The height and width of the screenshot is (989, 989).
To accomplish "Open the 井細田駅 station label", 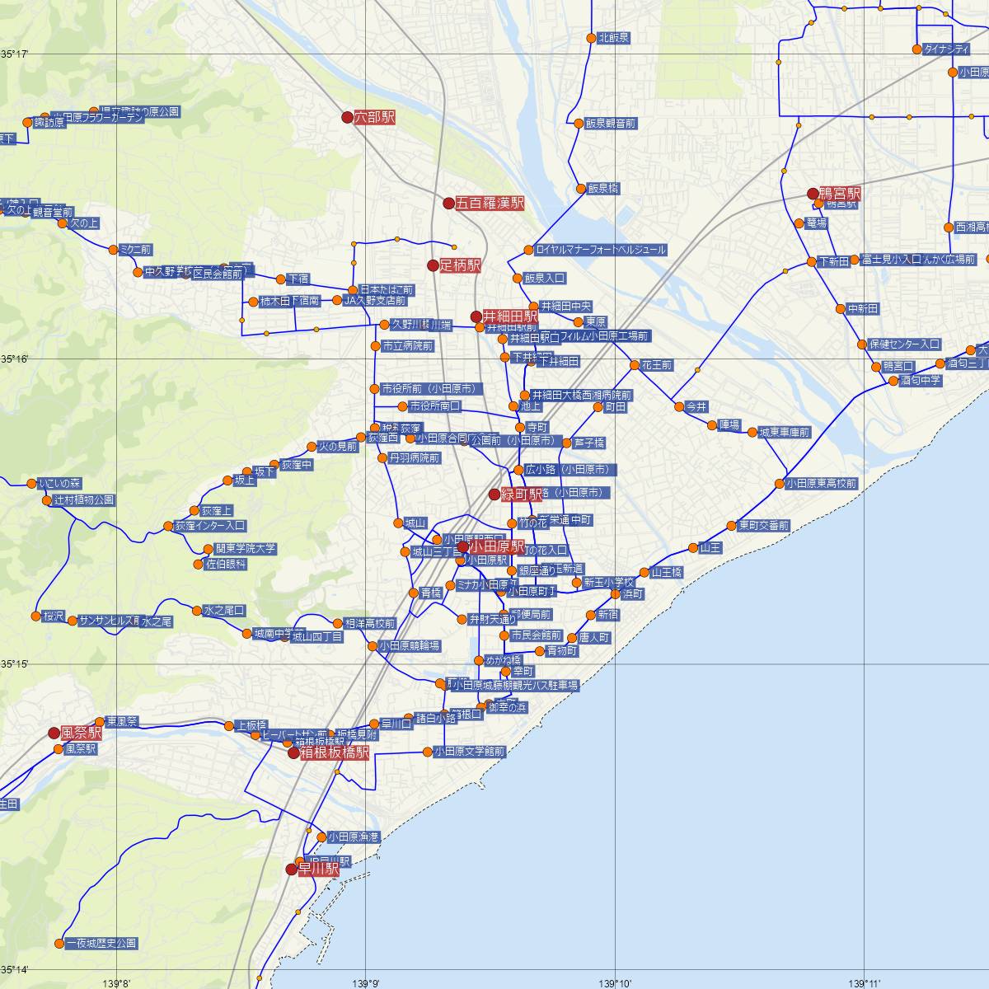I will 510,316.
